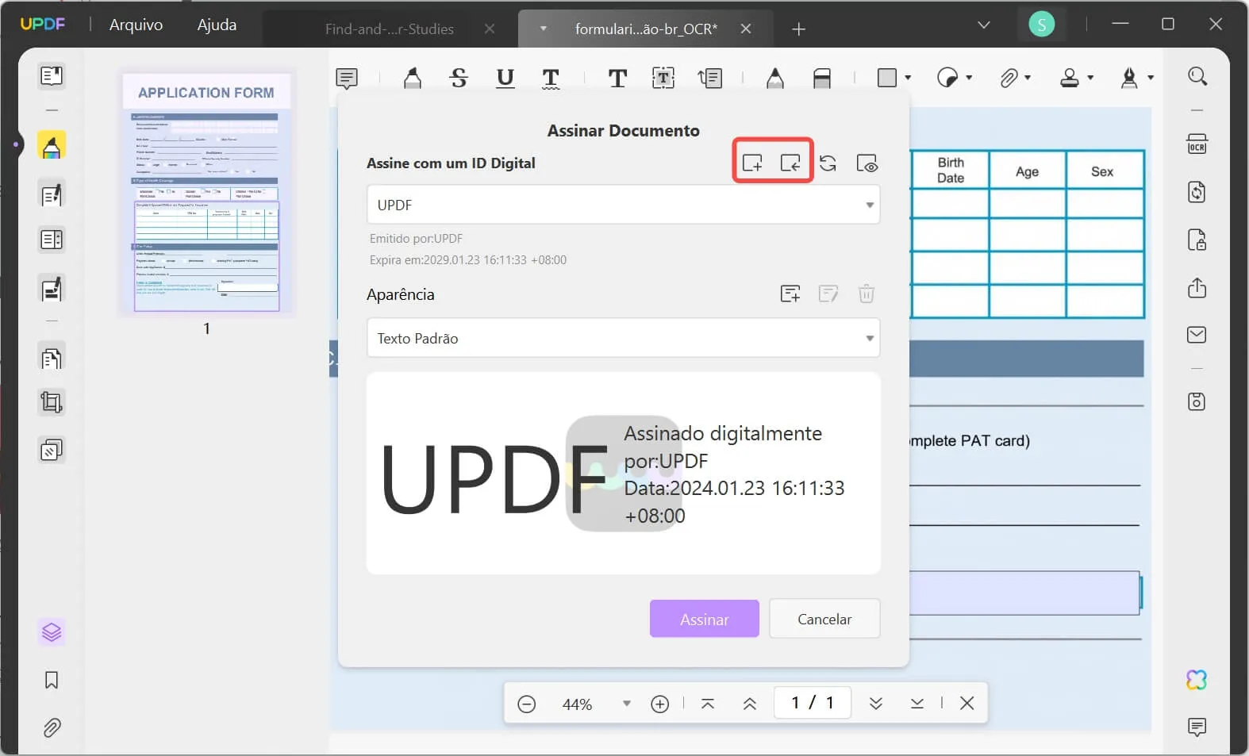Select the Highlight tool in toolbar

[x=413, y=78]
